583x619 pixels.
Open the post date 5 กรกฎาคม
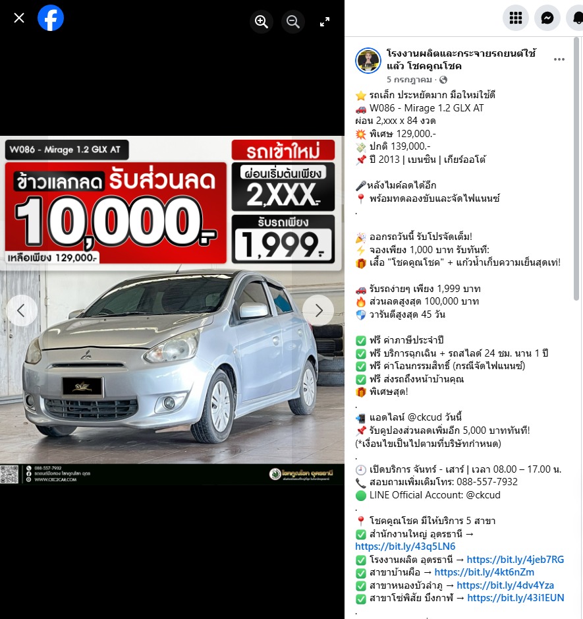coord(409,80)
